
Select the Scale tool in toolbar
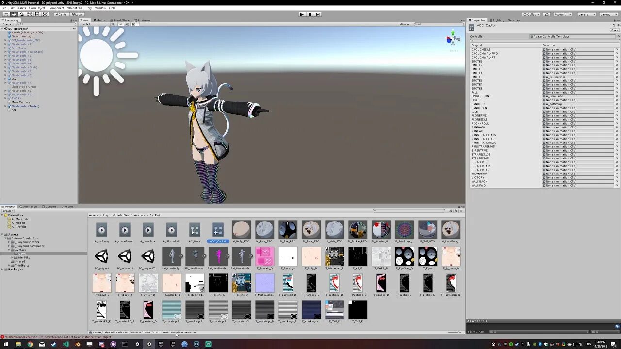click(30, 14)
